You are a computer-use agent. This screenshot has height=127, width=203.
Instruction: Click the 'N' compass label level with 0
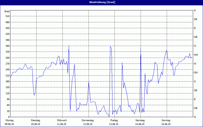click(x=195, y=117)
